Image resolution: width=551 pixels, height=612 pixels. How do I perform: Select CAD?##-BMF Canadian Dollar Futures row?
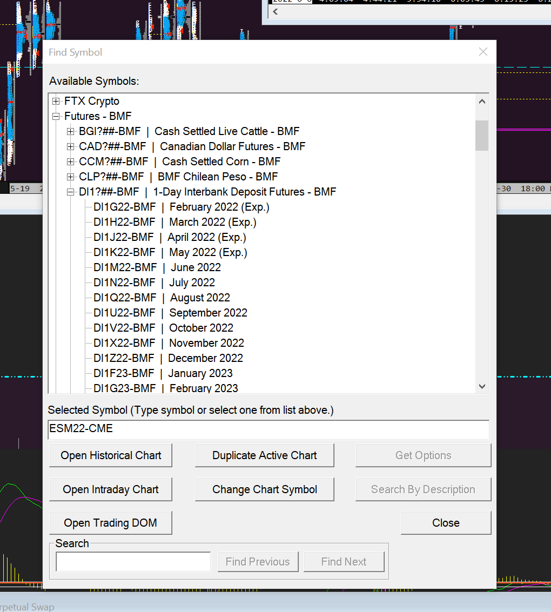click(x=192, y=147)
